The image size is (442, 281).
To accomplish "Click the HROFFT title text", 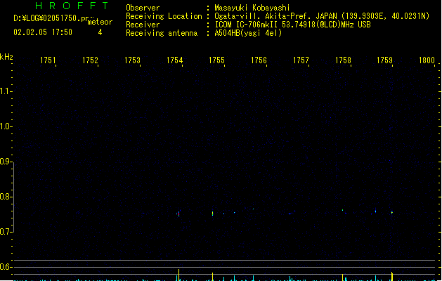I will pos(72,6).
